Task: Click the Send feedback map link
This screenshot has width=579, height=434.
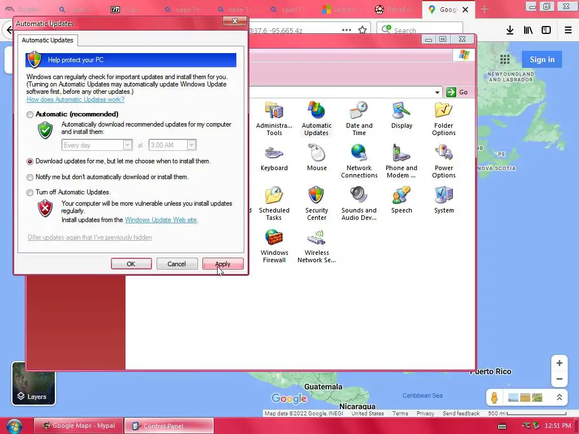Action: click(461, 413)
